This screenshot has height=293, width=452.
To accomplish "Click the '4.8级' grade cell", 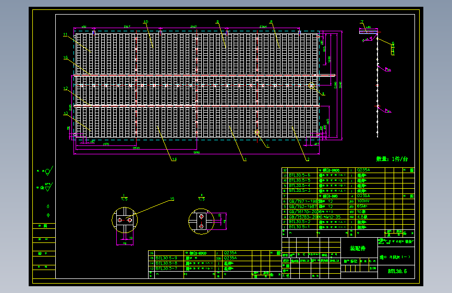I will point(362,217).
